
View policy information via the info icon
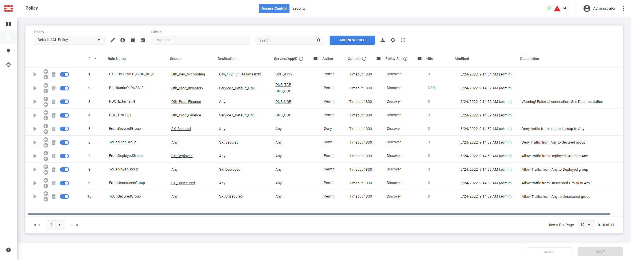point(403,40)
